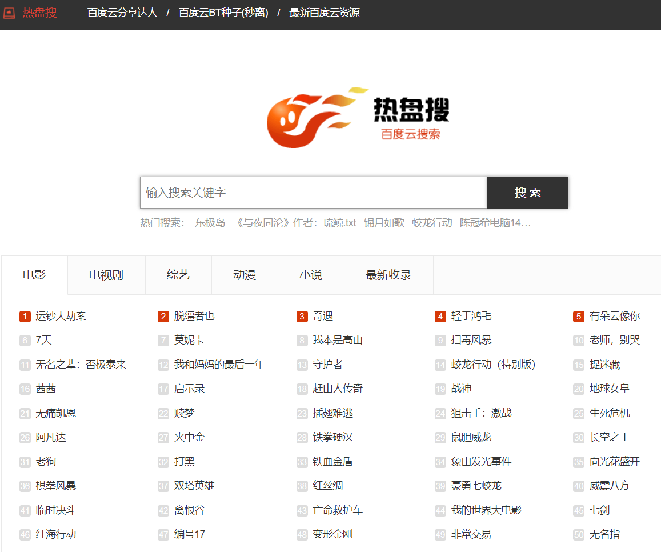Switch to the 小说 tab

[x=311, y=275]
